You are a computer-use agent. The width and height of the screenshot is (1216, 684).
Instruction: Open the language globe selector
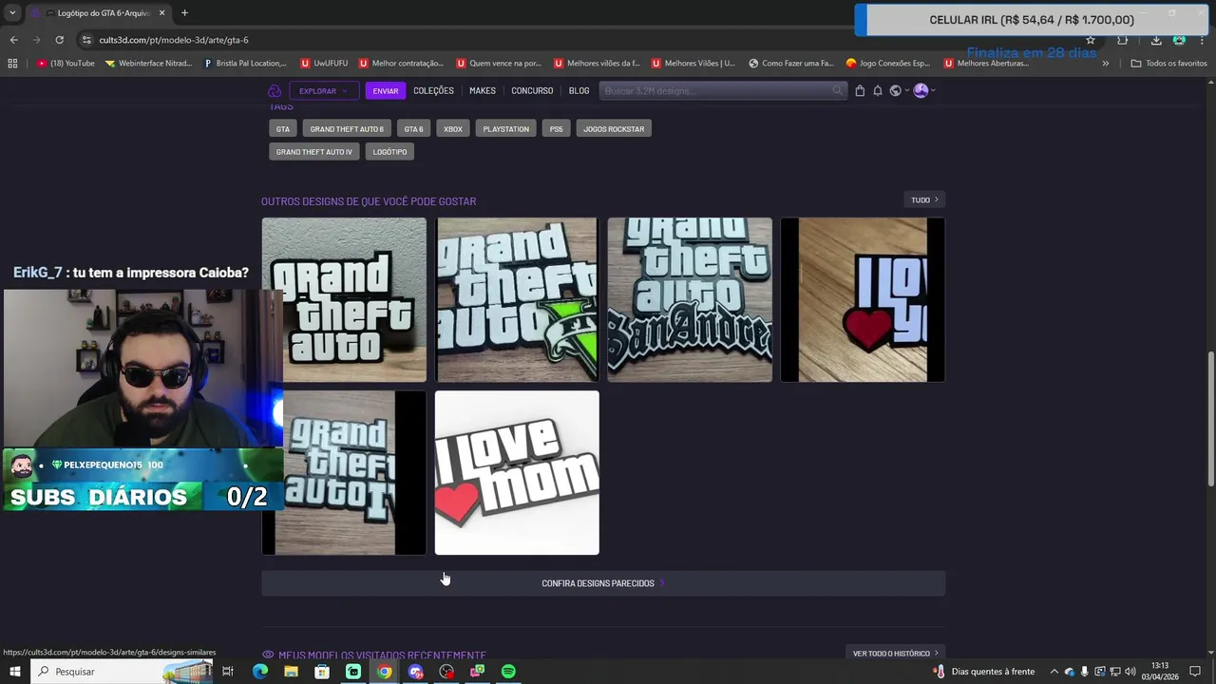(x=897, y=91)
